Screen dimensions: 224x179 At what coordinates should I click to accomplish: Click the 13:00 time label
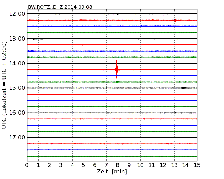[17, 39]
